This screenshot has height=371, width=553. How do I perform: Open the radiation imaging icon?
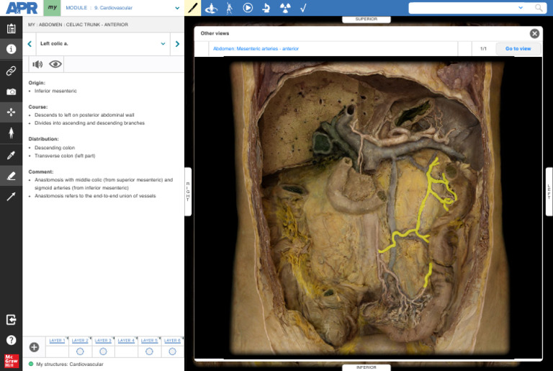tap(285, 8)
